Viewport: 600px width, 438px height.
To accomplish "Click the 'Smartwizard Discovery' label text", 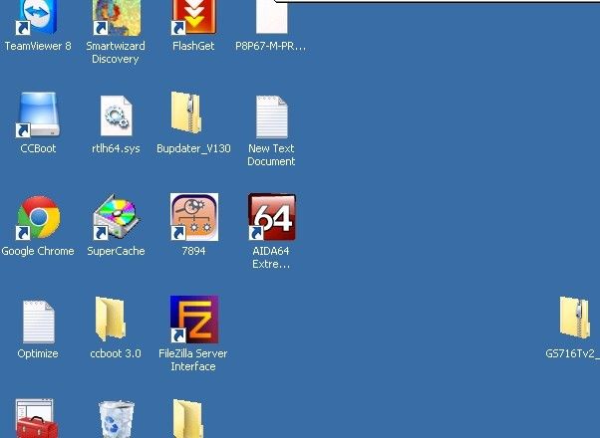I will pos(116,53).
